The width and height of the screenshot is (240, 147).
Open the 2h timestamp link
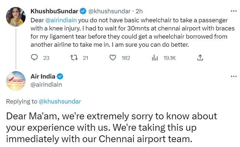(x=139, y=11)
